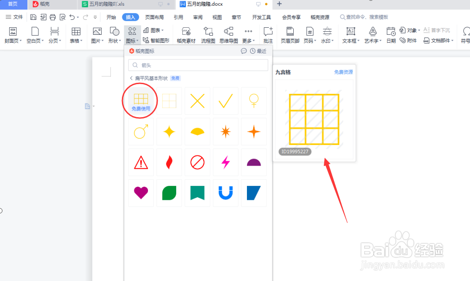Image resolution: width=470 pixels, height=281 pixels.
Task: Add a 批注 comment
Action: 268,35
